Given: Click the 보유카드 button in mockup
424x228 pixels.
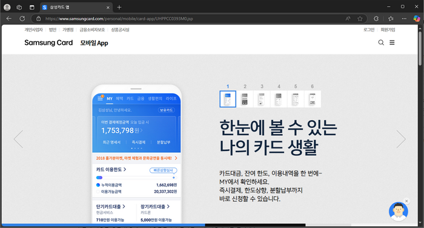Looking at the screenshot, I should point(167,110).
